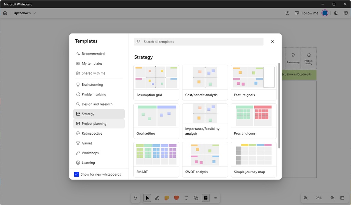This screenshot has height=205, width=351.
Task: Open the heart reactions tool
Action: 176,198
